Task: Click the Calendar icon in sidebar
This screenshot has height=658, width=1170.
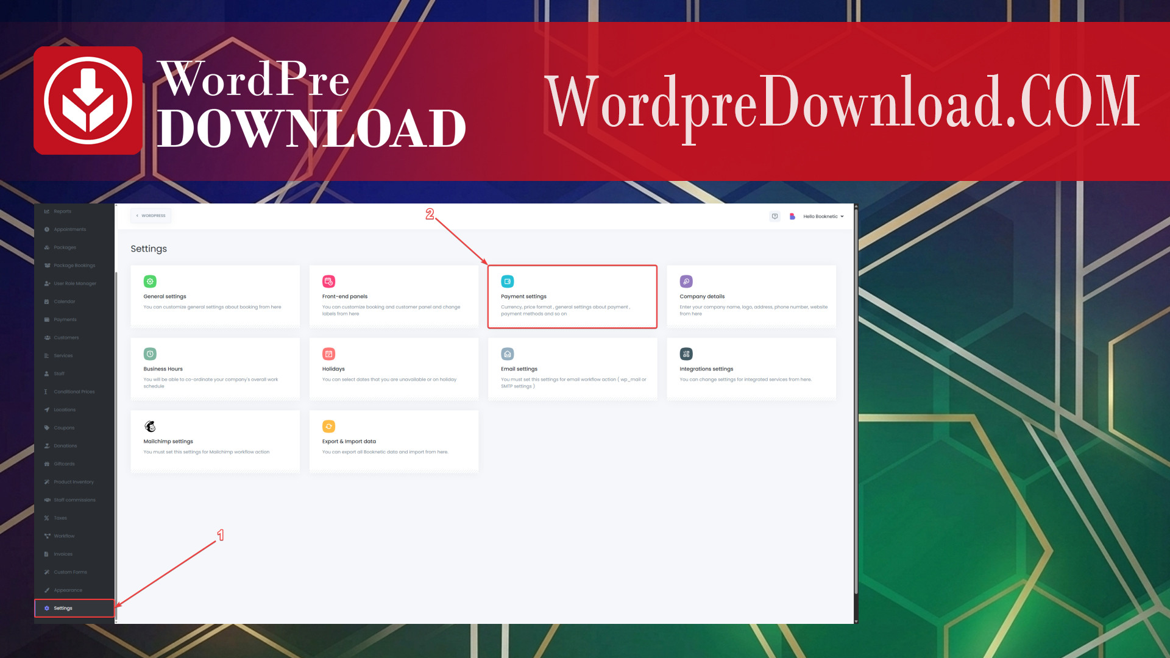Action: pos(47,302)
